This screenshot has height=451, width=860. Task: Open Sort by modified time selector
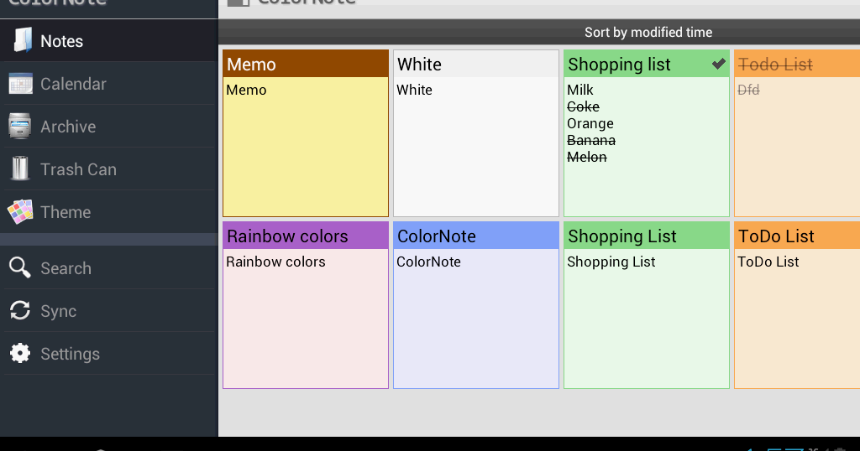pyautogui.click(x=648, y=33)
